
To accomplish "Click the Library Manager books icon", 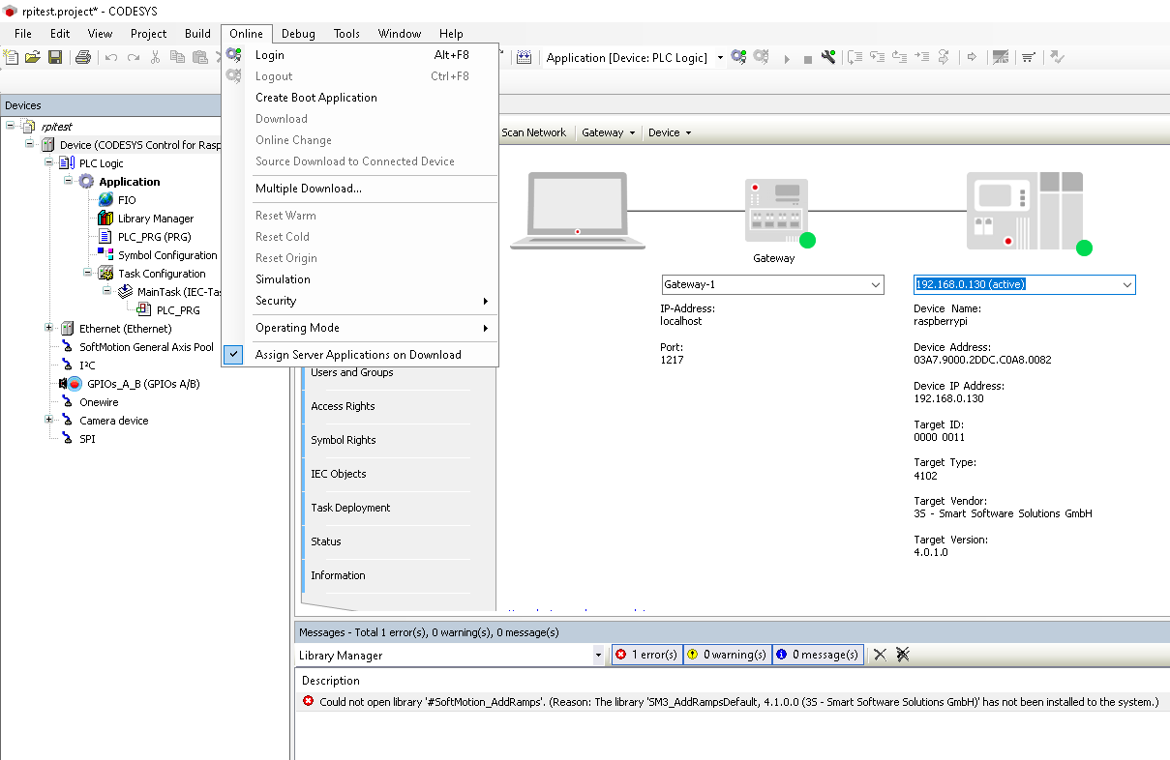I will 105,219.
